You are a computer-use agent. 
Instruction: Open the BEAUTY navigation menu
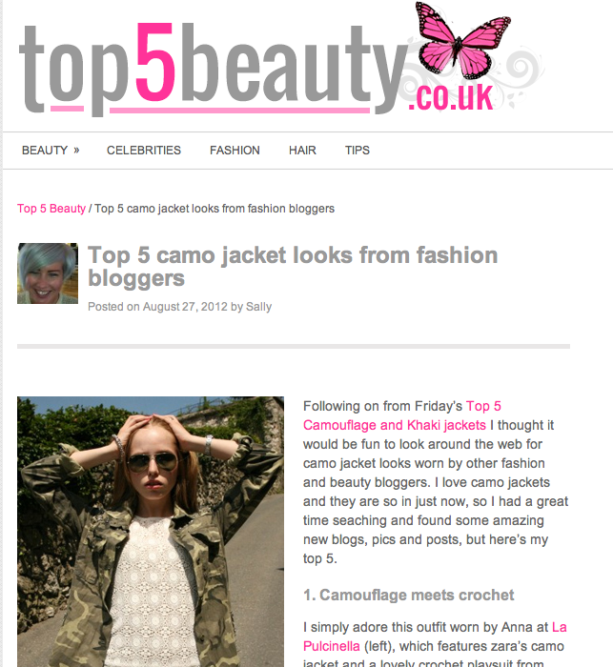click(x=45, y=151)
